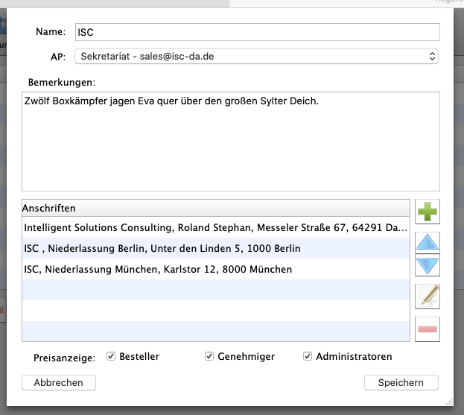Open the AP dropdown showing Sekretariat
This screenshot has width=464, height=415.
(x=256, y=56)
